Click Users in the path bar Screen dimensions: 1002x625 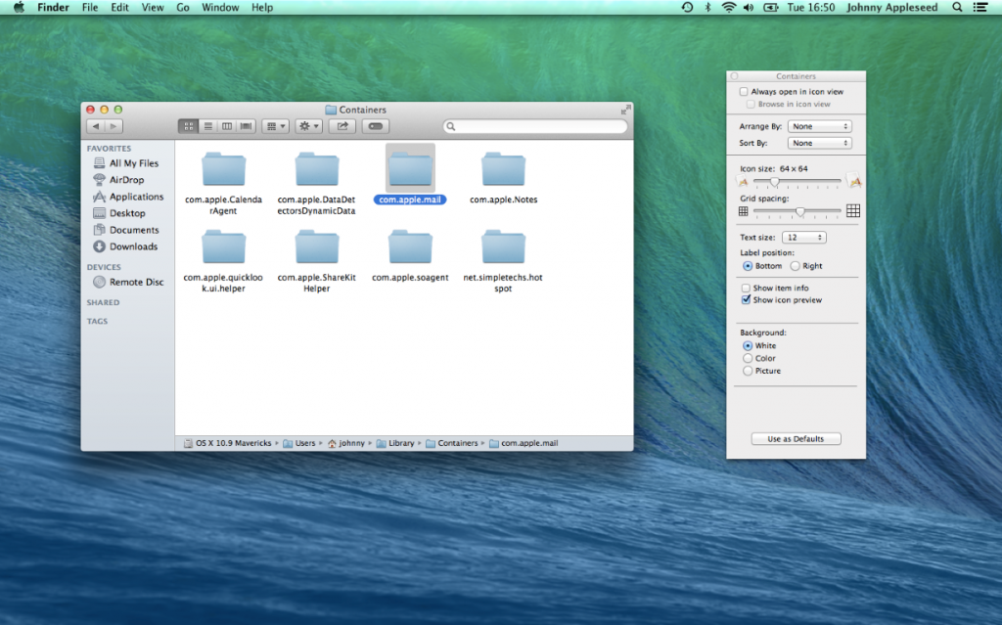click(x=299, y=443)
